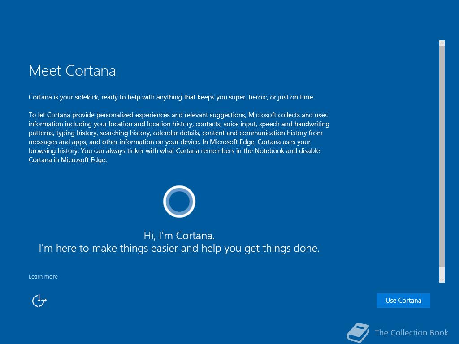The height and width of the screenshot is (344, 459).
Task: Click the 'I'm here to make things easier' line
Action: coord(179,248)
